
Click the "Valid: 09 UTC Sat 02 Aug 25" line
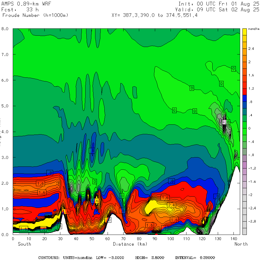coord(217,10)
